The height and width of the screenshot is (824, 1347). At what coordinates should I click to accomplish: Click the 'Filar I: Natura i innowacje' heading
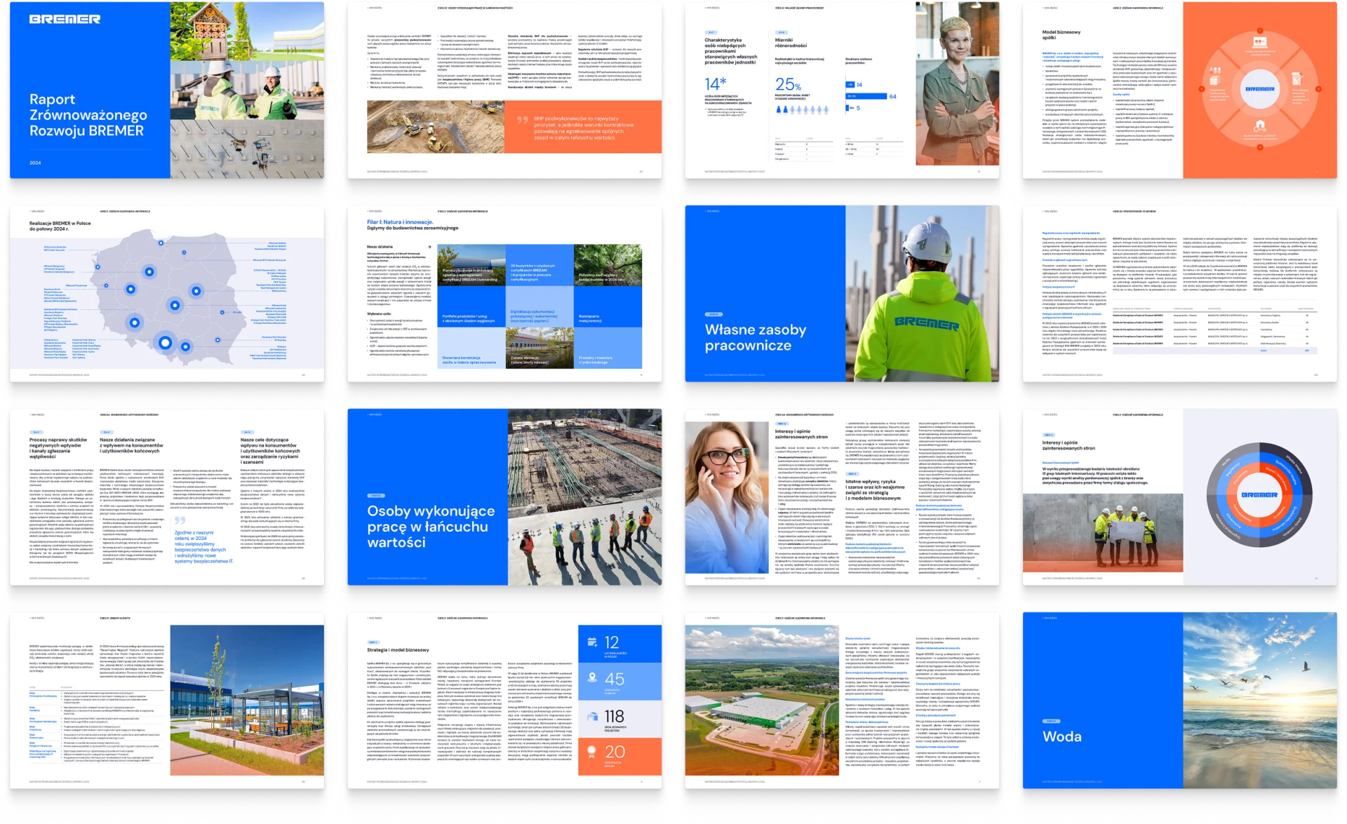400,222
